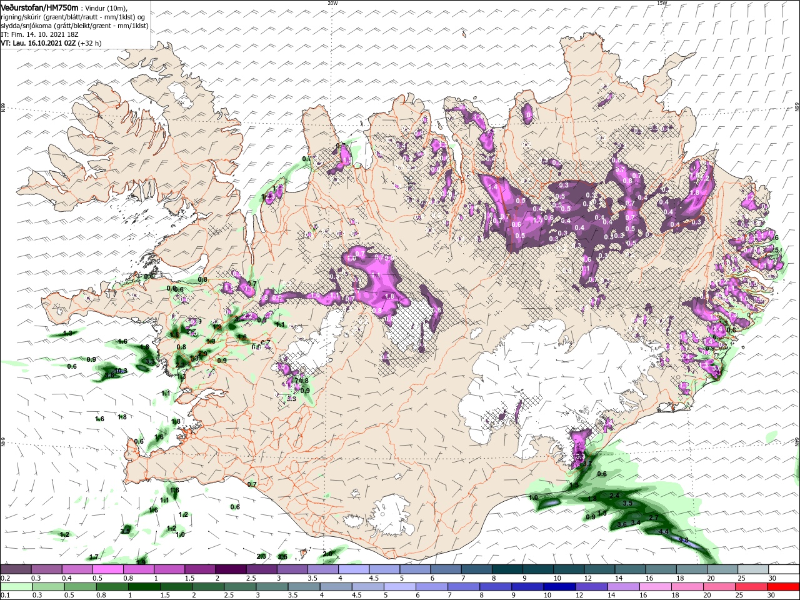Select the pale green 0.1–0.3 rain swatch
The width and height of the screenshot is (800, 600).
point(15,587)
